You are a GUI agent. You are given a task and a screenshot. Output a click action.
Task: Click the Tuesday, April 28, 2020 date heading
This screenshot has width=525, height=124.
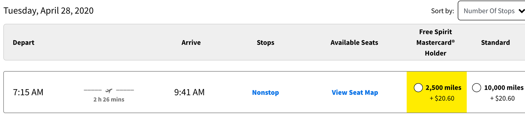click(48, 11)
